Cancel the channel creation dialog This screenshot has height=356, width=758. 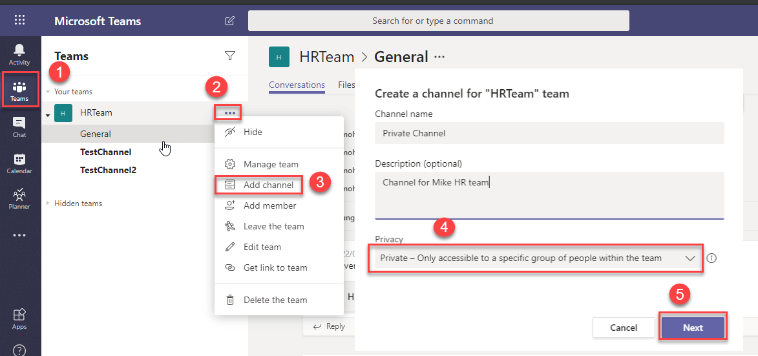[624, 328]
